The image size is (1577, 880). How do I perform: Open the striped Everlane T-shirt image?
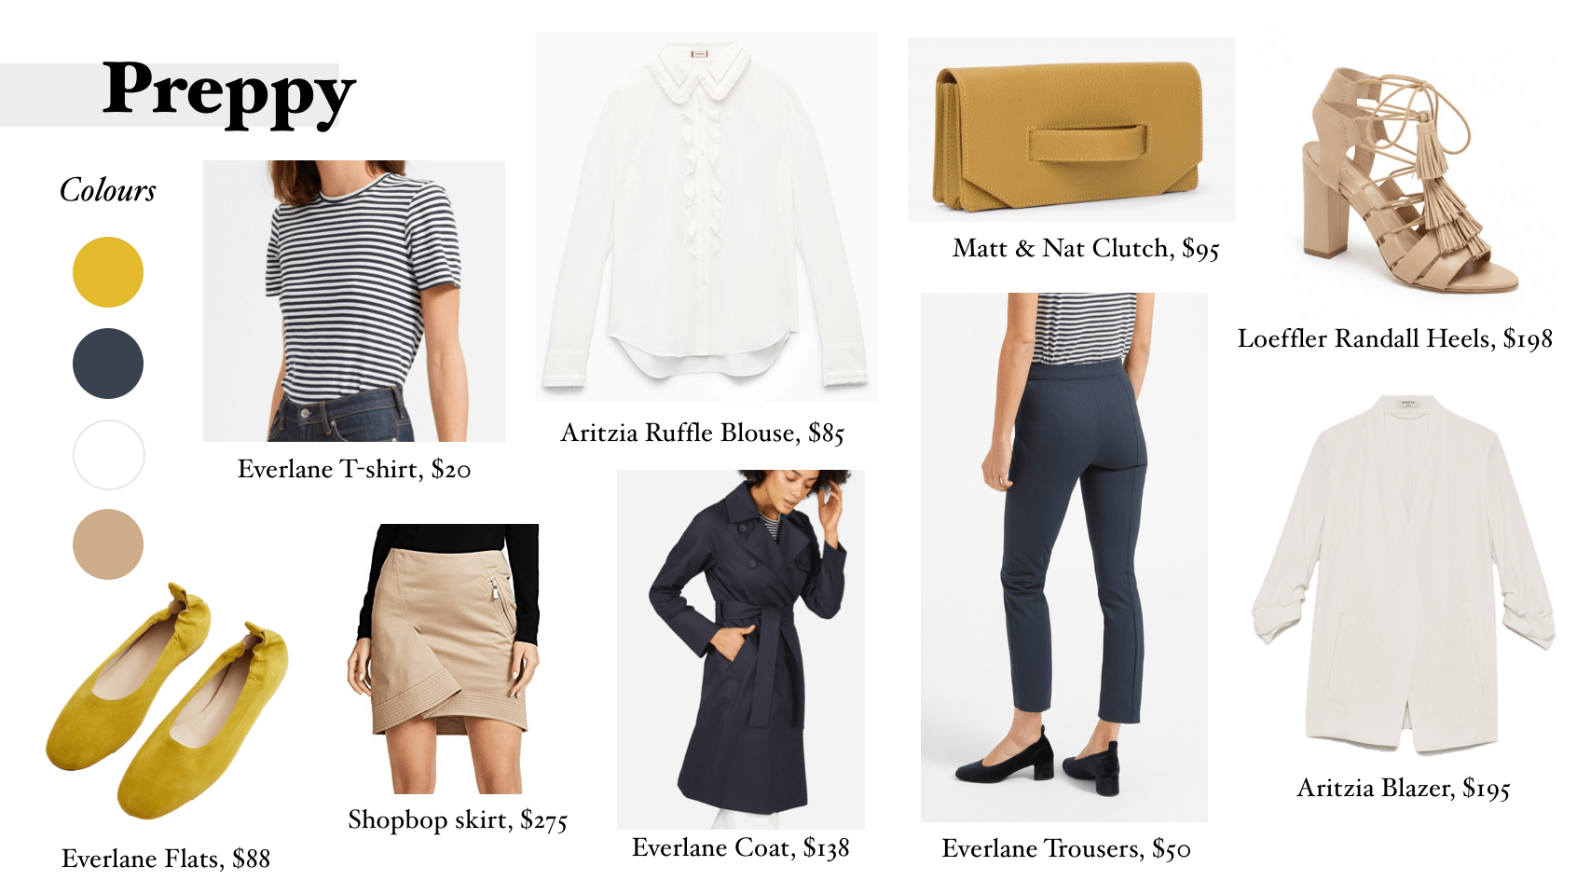pyautogui.click(x=354, y=301)
